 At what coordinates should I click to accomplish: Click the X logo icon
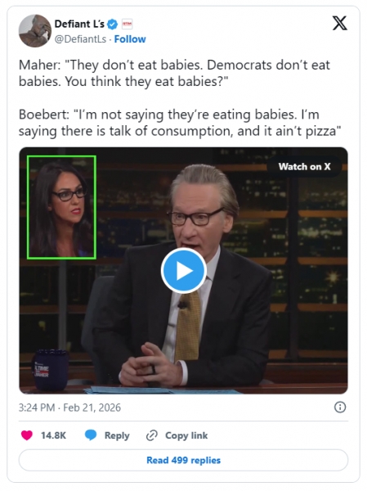[x=339, y=23]
